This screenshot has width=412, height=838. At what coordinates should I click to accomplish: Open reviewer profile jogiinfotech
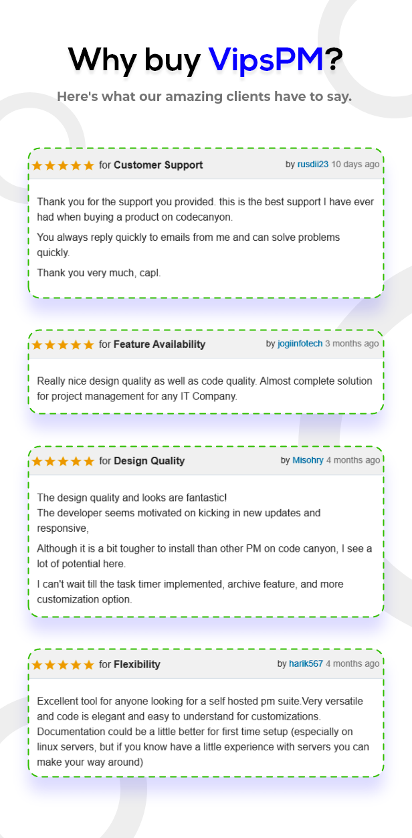coord(300,344)
